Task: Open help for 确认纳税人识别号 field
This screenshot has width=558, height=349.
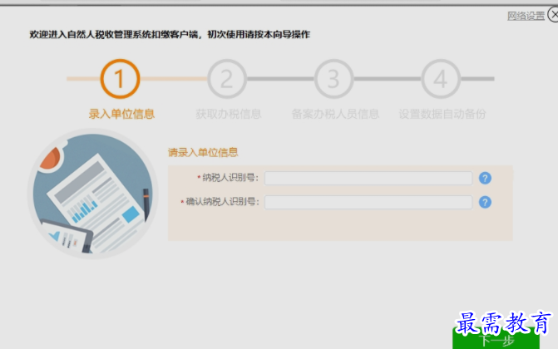Action: coord(485,202)
